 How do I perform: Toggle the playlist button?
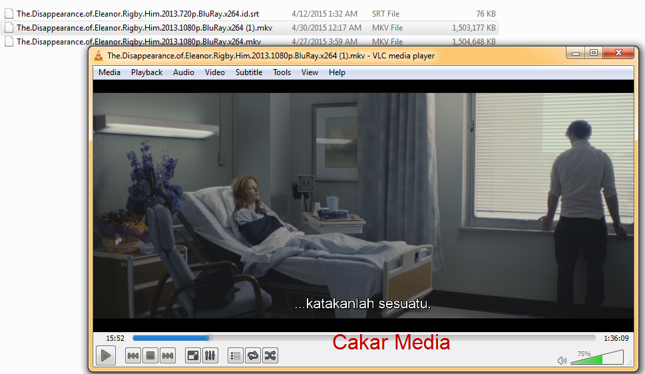coord(236,355)
